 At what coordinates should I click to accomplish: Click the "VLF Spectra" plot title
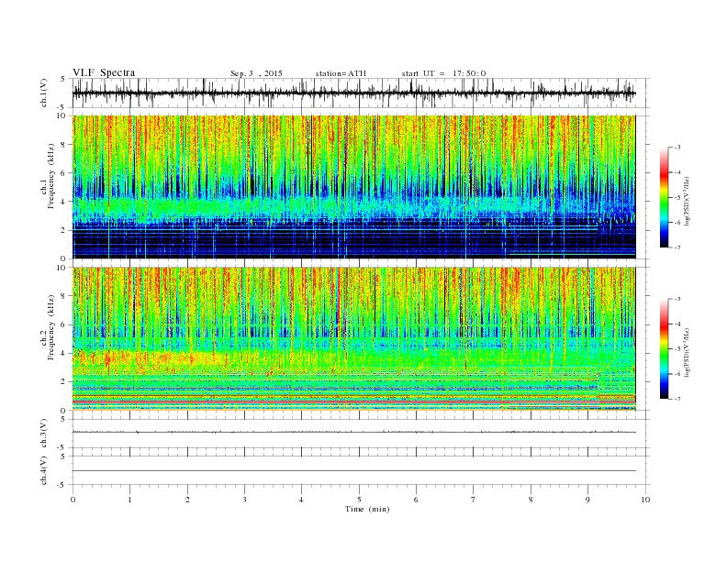(x=104, y=72)
